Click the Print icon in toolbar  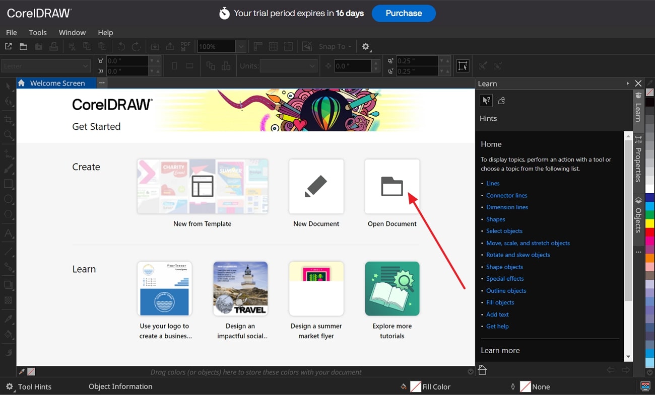(54, 46)
